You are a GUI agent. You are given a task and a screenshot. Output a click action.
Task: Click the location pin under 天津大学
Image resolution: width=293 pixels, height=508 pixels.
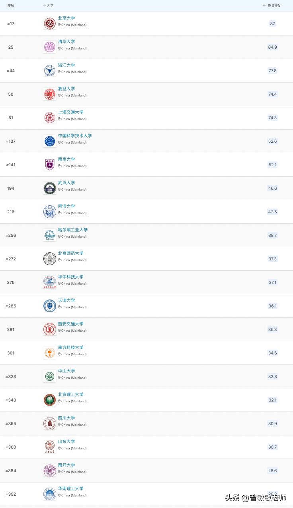59,307
